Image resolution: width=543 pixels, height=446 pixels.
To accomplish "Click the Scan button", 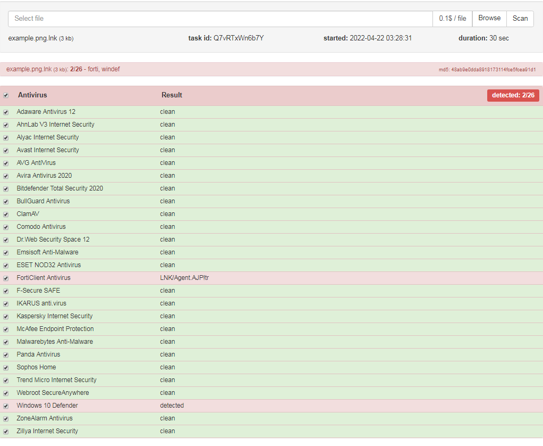I will click(520, 19).
